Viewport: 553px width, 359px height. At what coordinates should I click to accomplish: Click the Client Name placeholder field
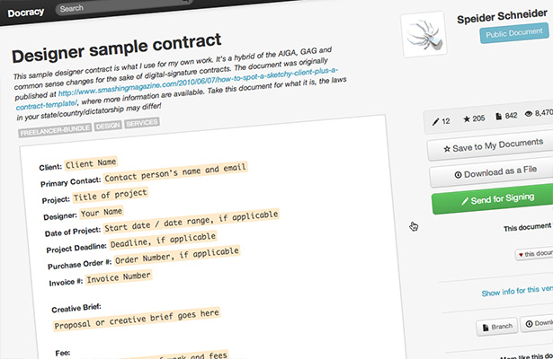coord(91,163)
